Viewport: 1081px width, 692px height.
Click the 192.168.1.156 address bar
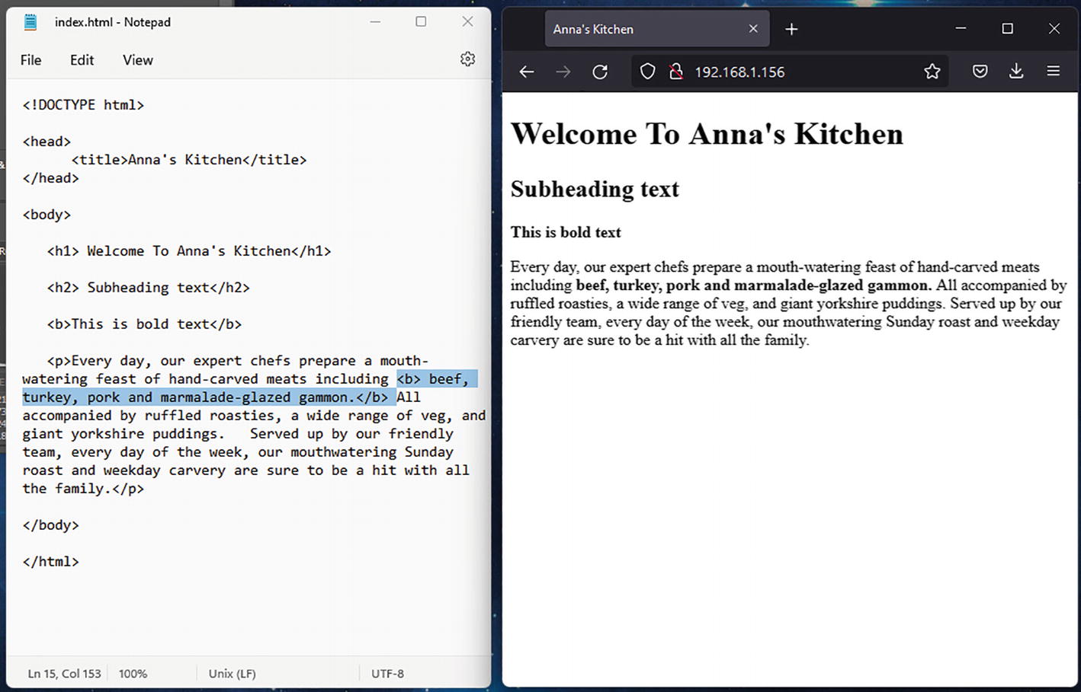[800, 72]
